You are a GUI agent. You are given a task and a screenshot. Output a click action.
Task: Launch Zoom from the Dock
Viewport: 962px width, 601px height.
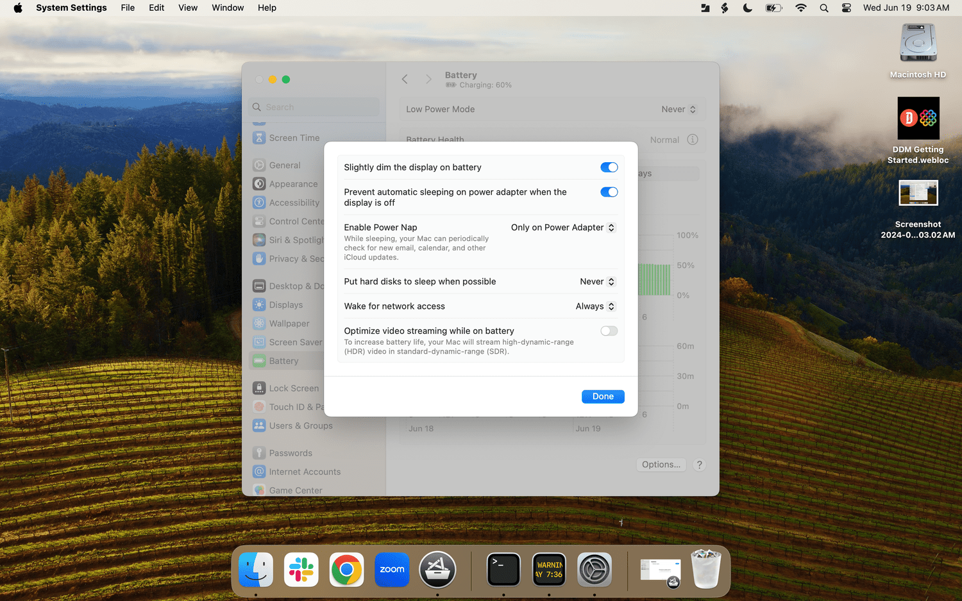(392, 570)
